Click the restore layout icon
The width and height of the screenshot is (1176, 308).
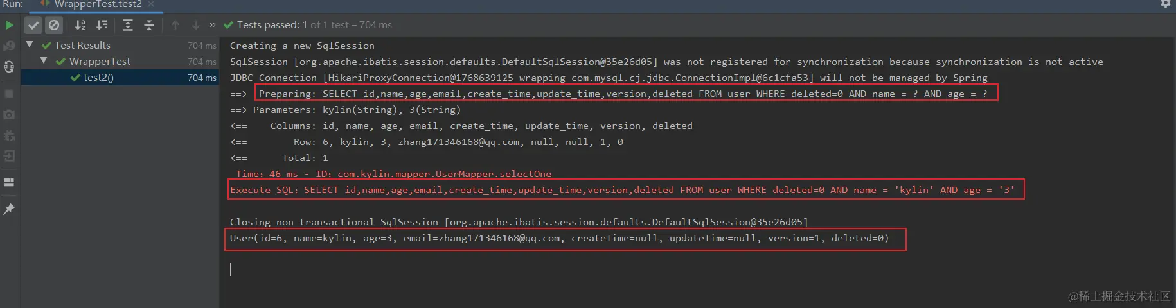pyautogui.click(x=9, y=182)
